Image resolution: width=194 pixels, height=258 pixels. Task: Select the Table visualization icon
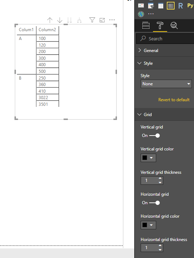coord(161,6)
